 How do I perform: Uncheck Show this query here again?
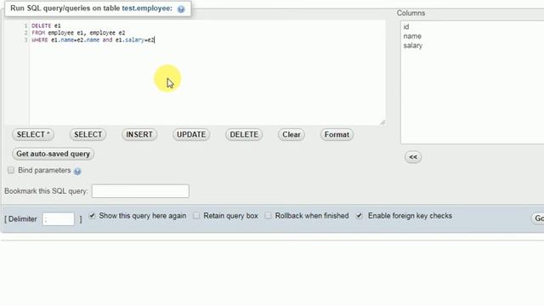(92, 215)
